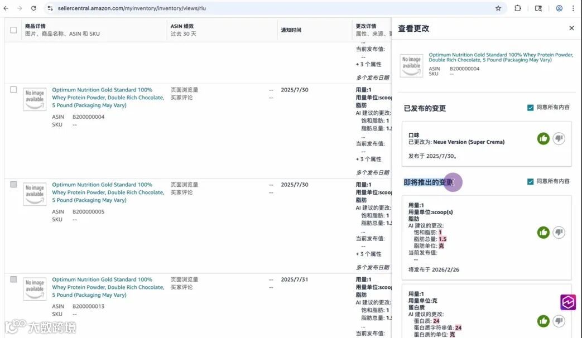This screenshot has width=582, height=338.
Task: Click 多个发布日期 in B200000005 row
Action: [x=372, y=268]
